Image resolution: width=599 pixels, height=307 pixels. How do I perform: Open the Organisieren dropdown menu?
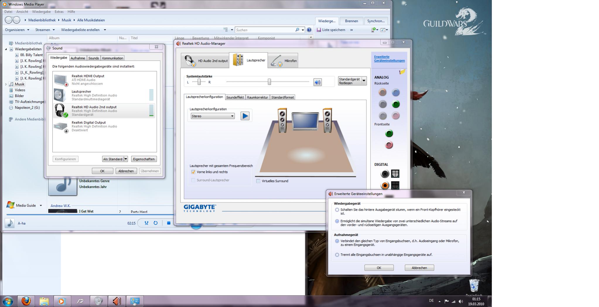[x=17, y=30]
